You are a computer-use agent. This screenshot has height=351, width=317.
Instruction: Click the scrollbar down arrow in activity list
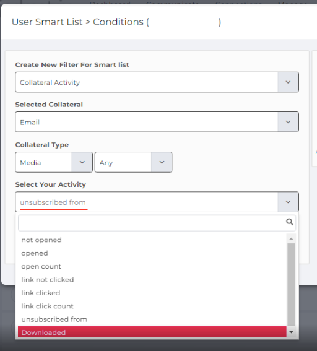(291, 332)
